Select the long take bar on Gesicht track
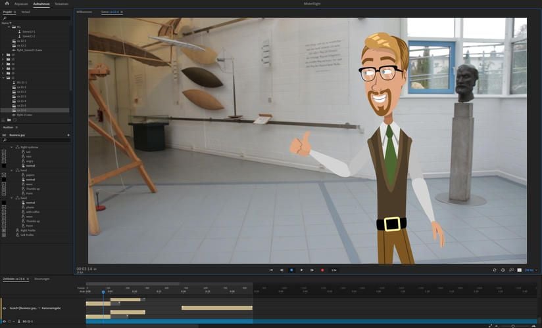This screenshot has height=328, width=542. (217, 308)
